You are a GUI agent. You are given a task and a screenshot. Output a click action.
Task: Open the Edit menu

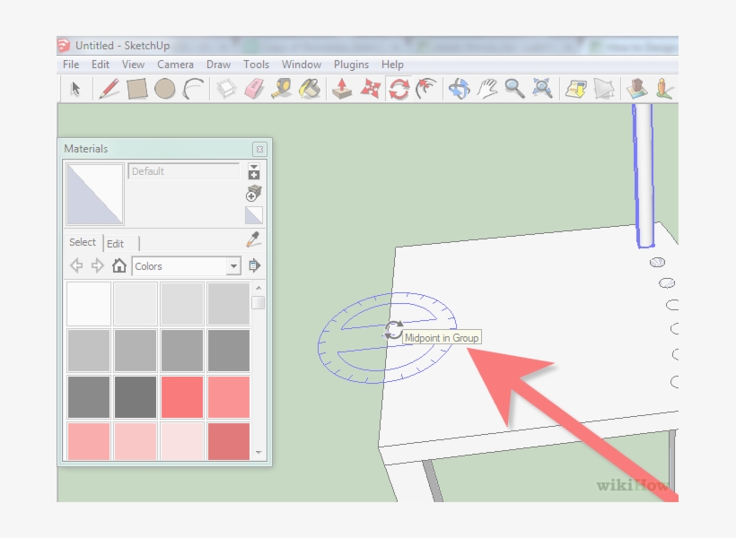(x=101, y=65)
